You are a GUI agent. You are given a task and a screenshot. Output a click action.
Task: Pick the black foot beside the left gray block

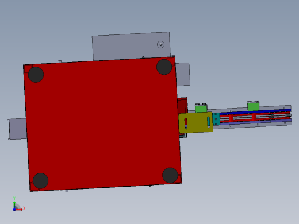pyautogui.click(x=36, y=75)
